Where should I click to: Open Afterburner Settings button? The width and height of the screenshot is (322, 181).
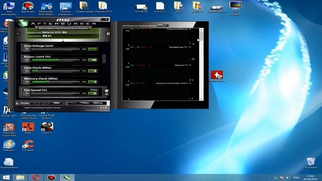(98, 103)
